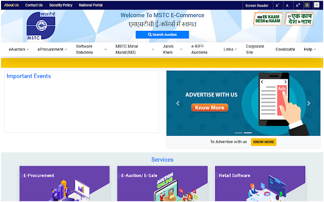This screenshot has height=202, width=324.
Task: Click the Hindi Ek Kaam Desh Ke Naam badge
Action: tap(299, 19)
